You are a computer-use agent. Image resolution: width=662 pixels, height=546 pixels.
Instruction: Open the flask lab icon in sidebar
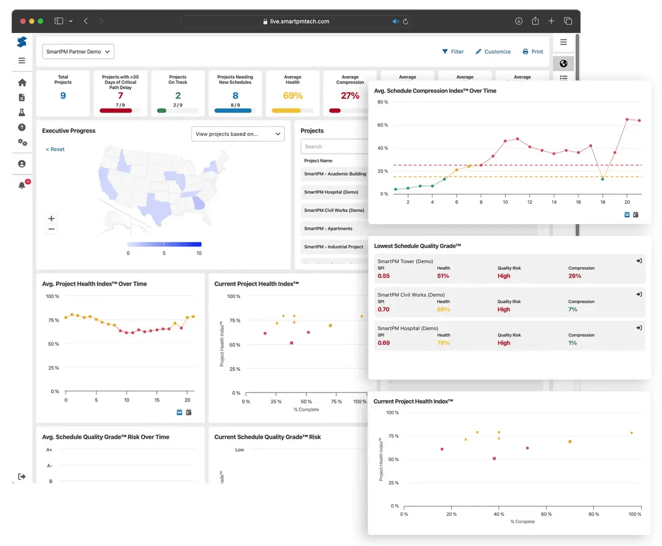point(22,112)
